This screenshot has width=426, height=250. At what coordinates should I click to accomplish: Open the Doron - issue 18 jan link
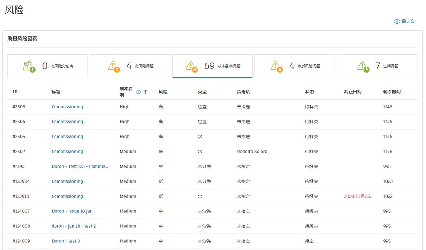[x=72, y=211]
